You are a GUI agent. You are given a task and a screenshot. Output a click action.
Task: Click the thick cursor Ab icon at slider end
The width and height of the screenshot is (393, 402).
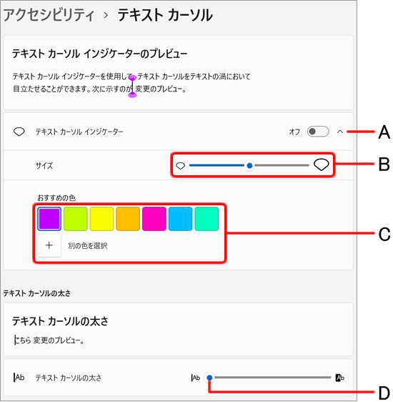pyautogui.click(x=339, y=378)
